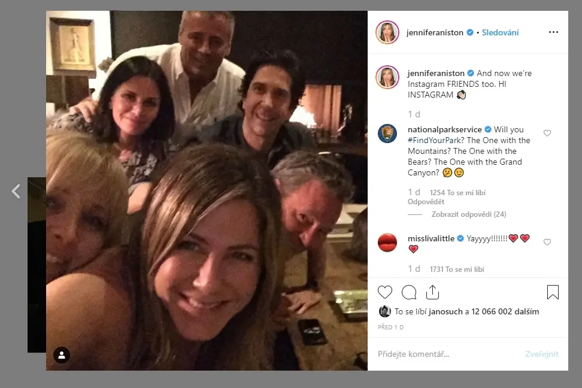The image size is (582, 388).
Task: Save post with the bookmark icon
Action: [x=553, y=292]
